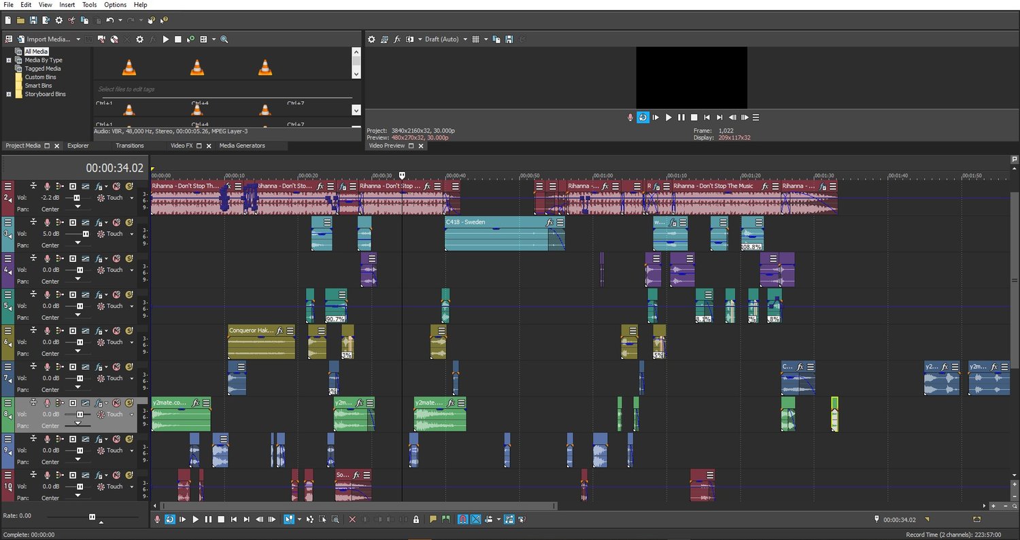Image resolution: width=1020 pixels, height=540 pixels.
Task: Expand the Storyboard Bins tree node
Action: (9, 94)
